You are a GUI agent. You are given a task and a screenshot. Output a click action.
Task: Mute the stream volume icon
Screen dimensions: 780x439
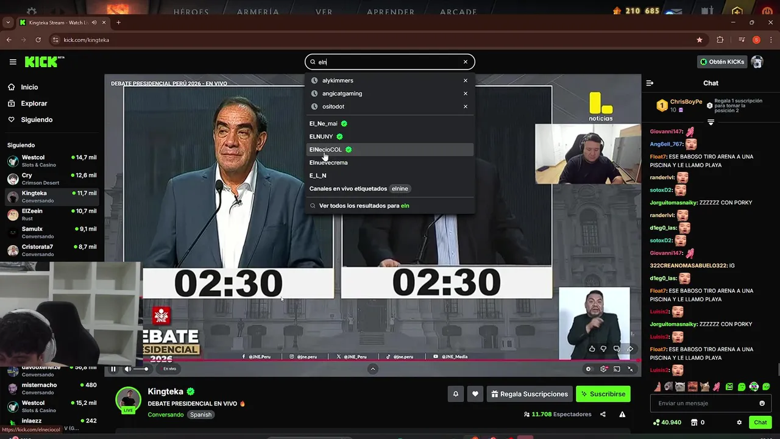tap(127, 369)
